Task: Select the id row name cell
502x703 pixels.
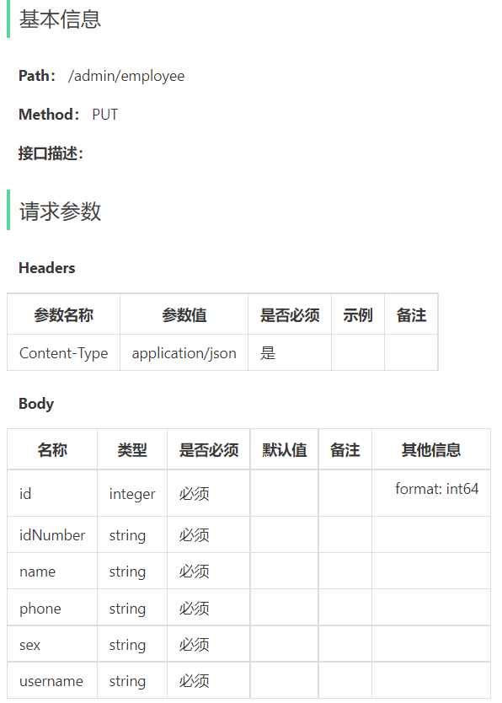Action: tap(52, 494)
